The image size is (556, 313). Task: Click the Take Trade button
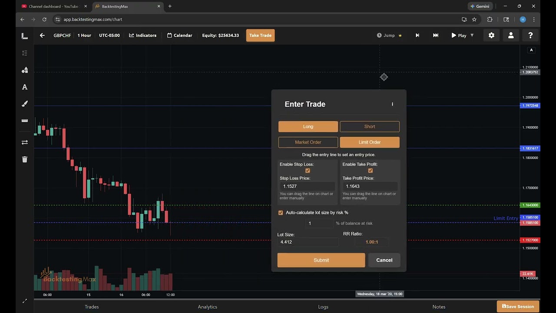tap(260, 35)
